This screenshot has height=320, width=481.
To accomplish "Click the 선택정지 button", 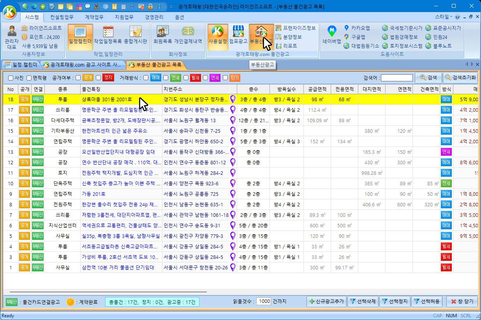I will [394, 301].
